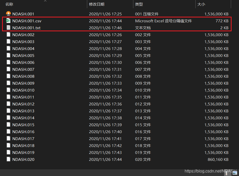Select the file name NDASH.011

pyautogui.click(x=23, y=97)
